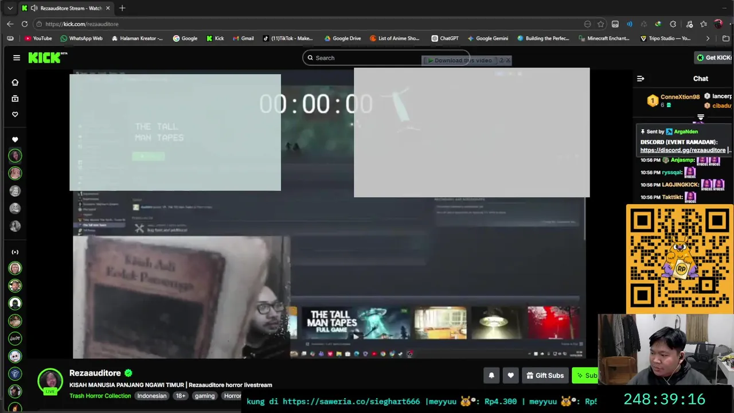Open ChatGPT bookmark
Image resolution: width=734 pixels, height=413 pixels.
pyautogui.click(x=445, y=38)
